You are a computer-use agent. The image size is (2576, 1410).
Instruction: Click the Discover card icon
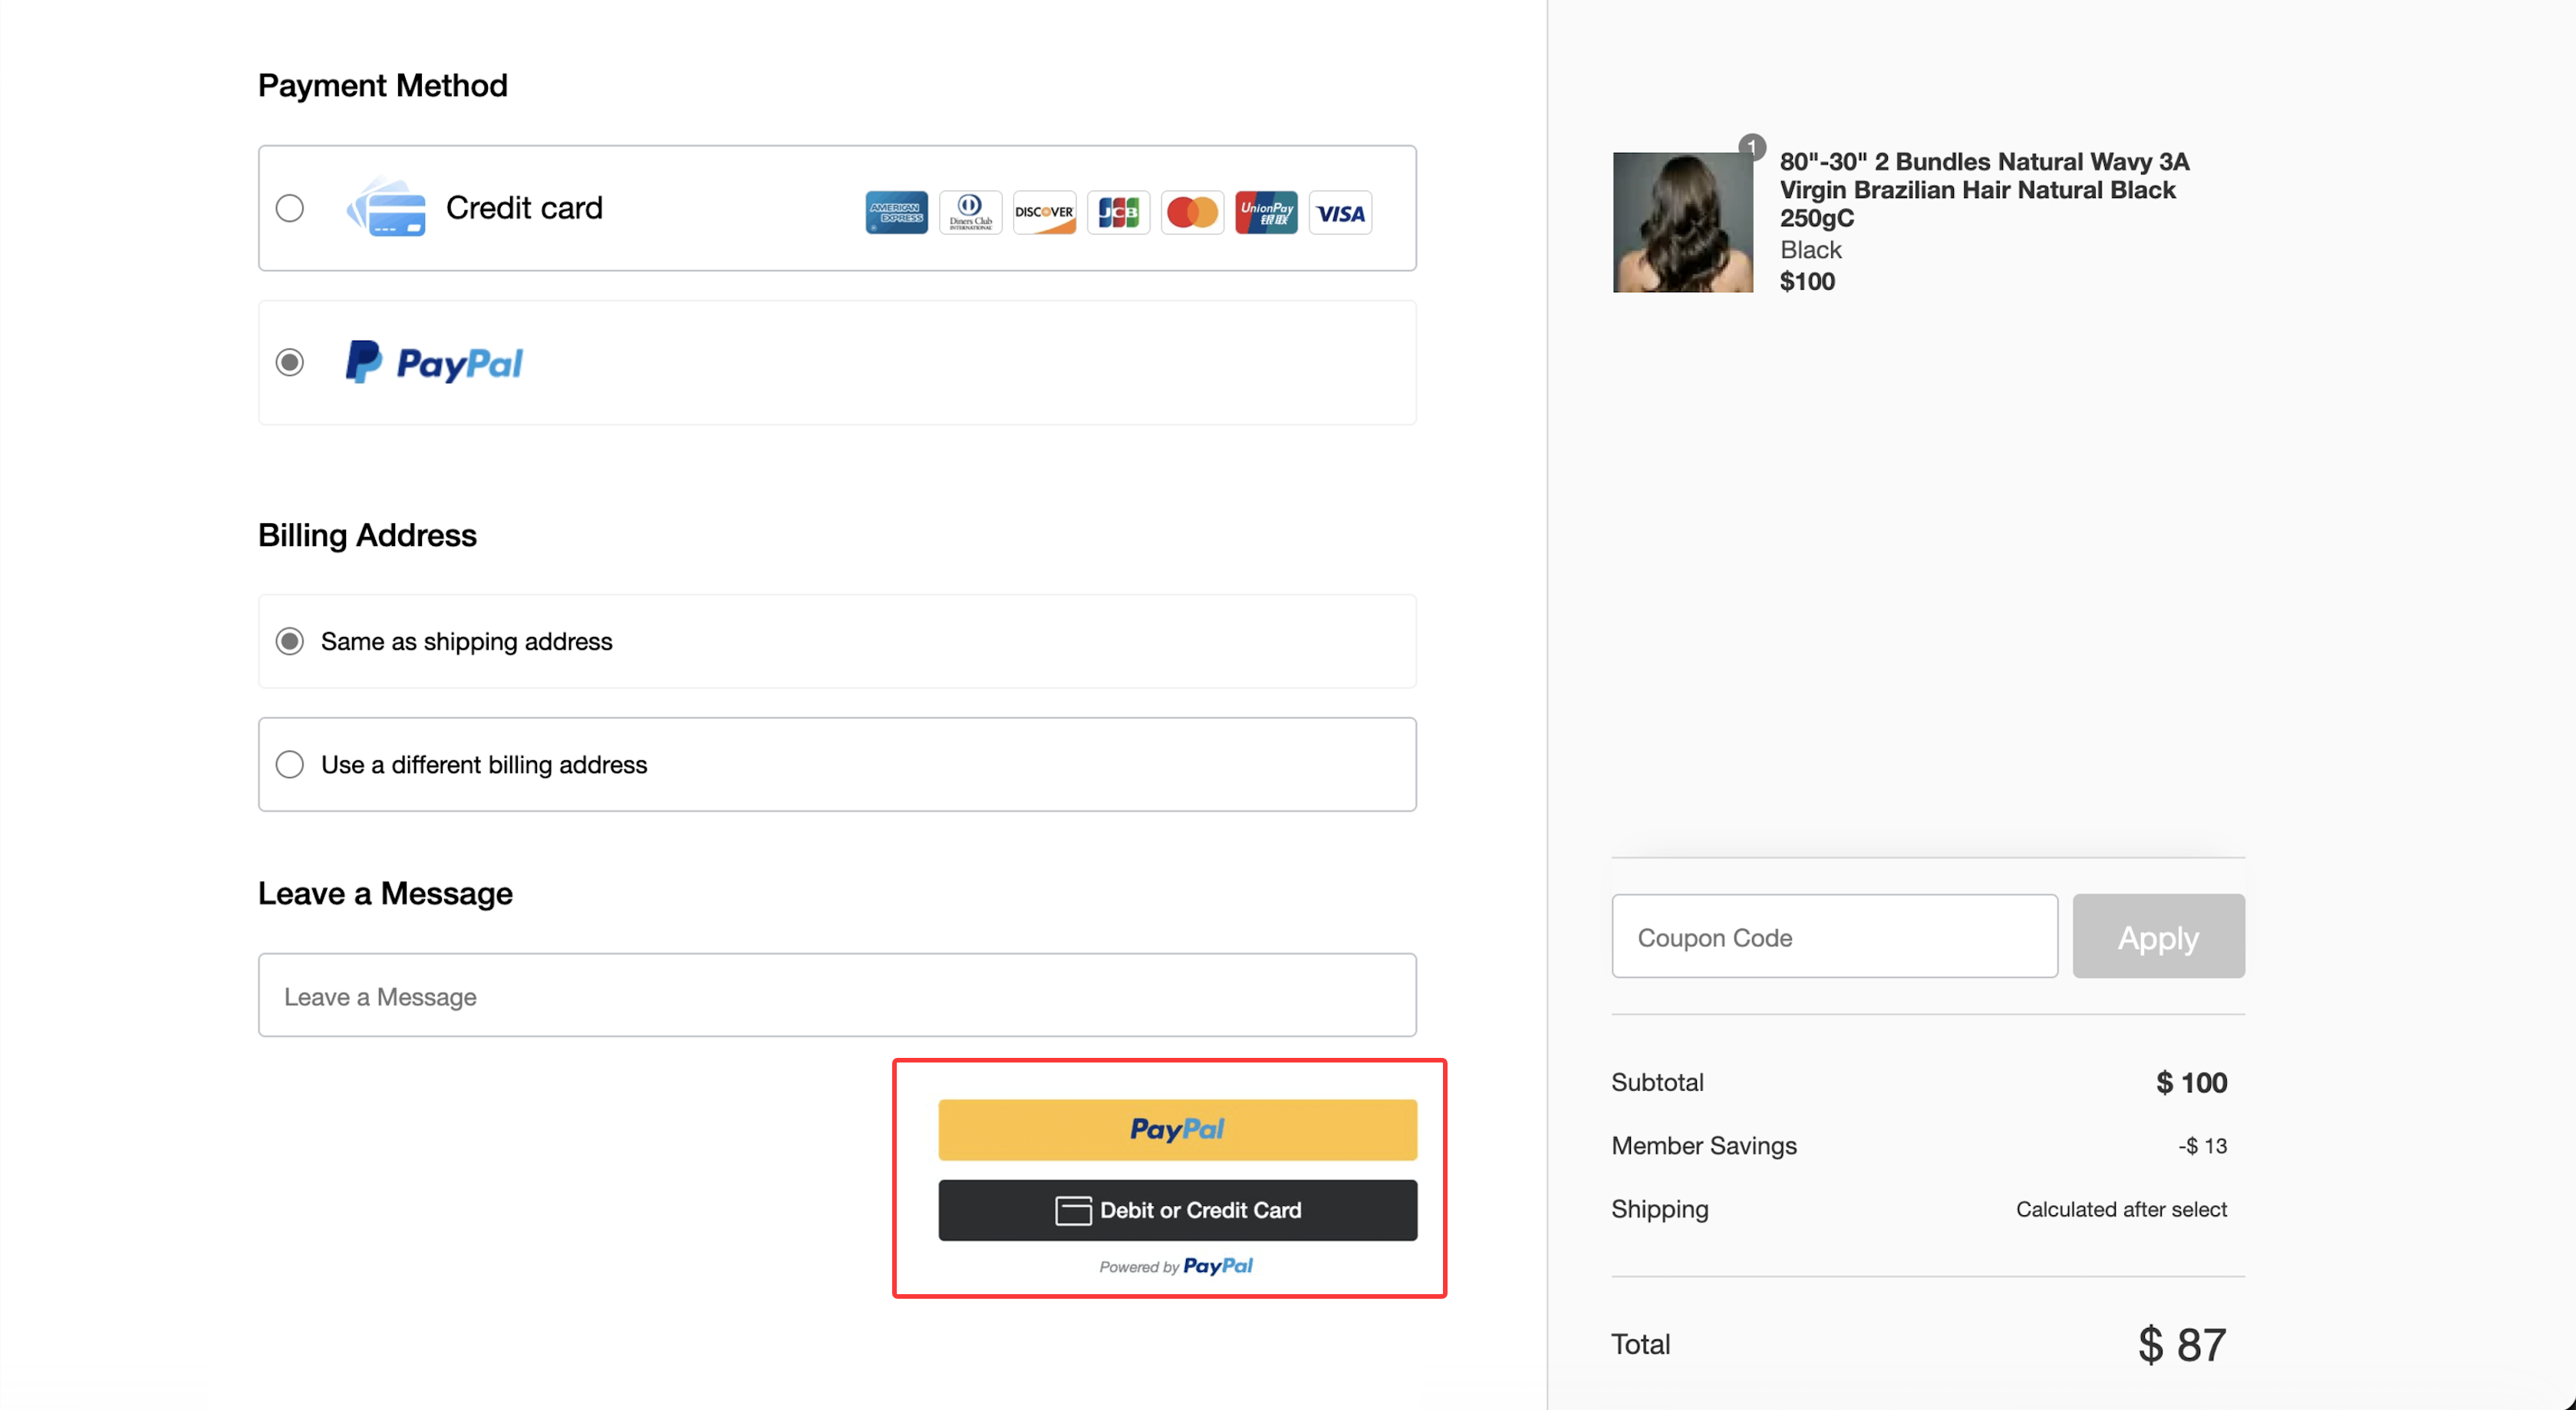click(1044, 212)
